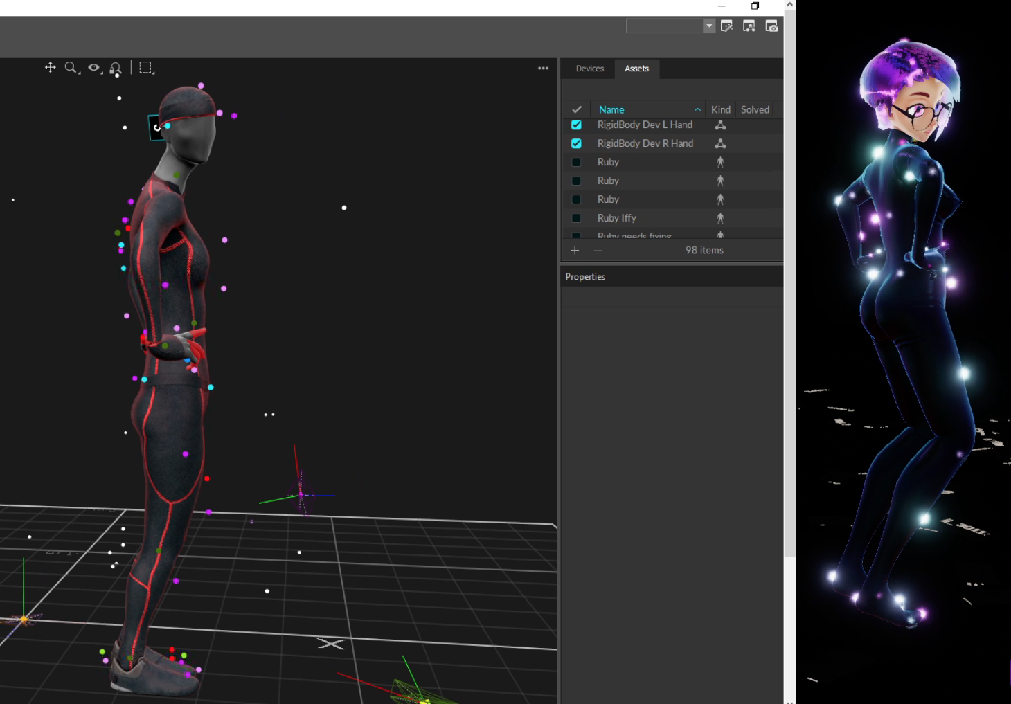This screenshot has height=704, width=1011.
Task: Select the pan/move viewport tool
Action: tap(51, 67)
